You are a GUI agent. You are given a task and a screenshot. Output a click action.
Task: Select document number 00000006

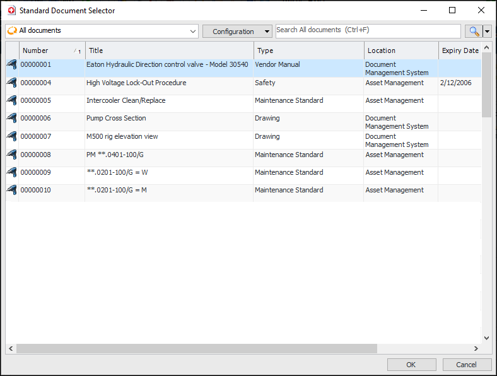click(36, 118)
